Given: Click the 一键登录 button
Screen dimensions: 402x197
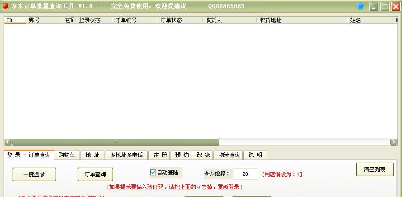Looking at the screenshot, I should (x=34, y=174).
